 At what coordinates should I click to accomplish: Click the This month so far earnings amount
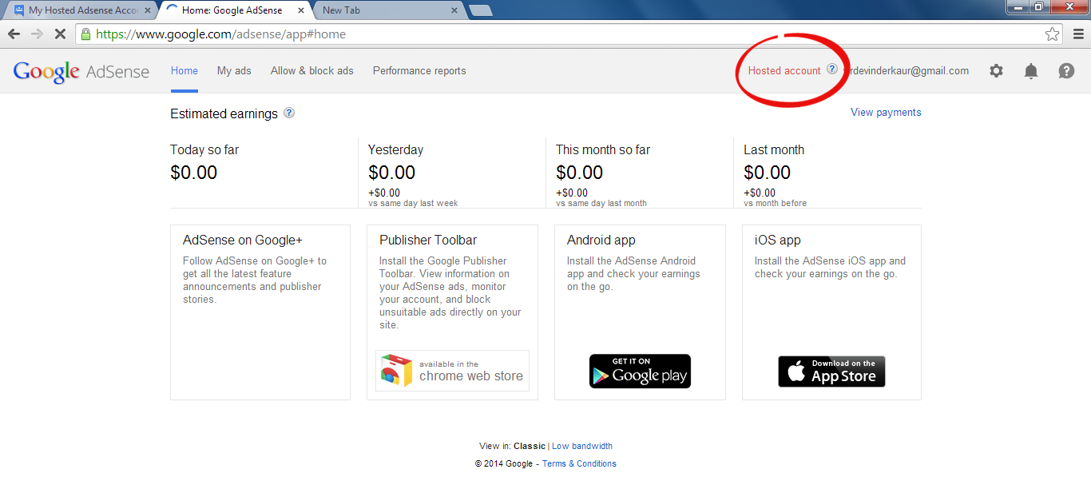580,173
